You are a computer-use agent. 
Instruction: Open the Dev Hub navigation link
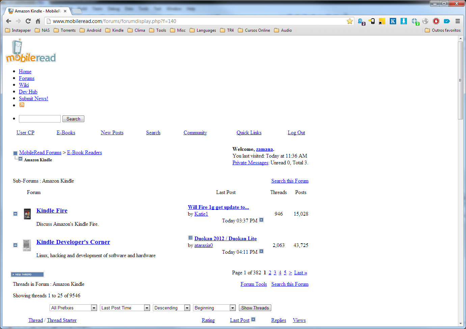[28, 92]
